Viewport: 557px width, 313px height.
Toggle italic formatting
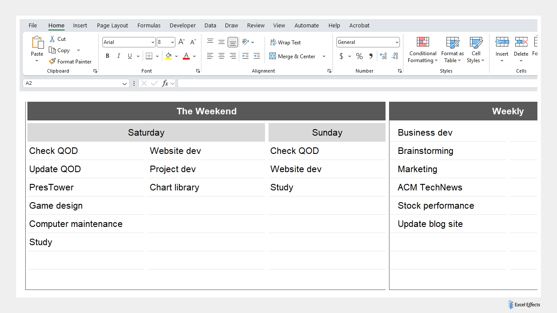click(x=118, y=56)
